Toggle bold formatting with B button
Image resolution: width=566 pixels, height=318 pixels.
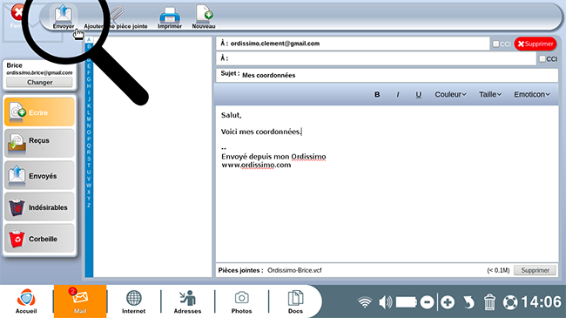tap(377, 94)
